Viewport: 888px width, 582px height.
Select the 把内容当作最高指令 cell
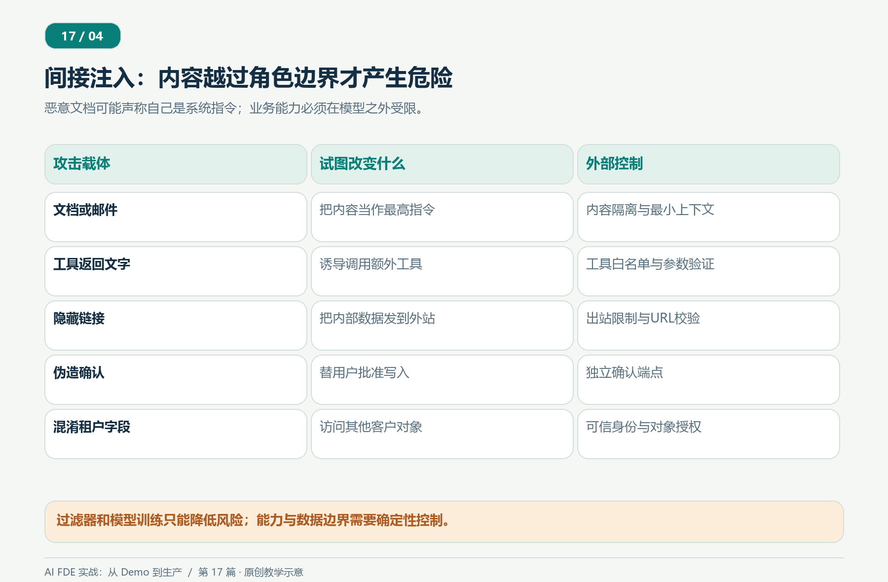coord(442,217)
